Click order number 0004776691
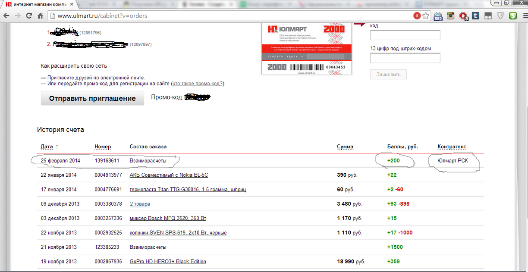Screen dimensions: 528x272 [x=108, y=189]
